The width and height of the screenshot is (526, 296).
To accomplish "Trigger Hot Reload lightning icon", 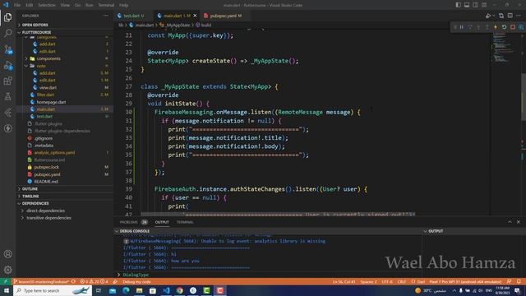I will (496, 27).
